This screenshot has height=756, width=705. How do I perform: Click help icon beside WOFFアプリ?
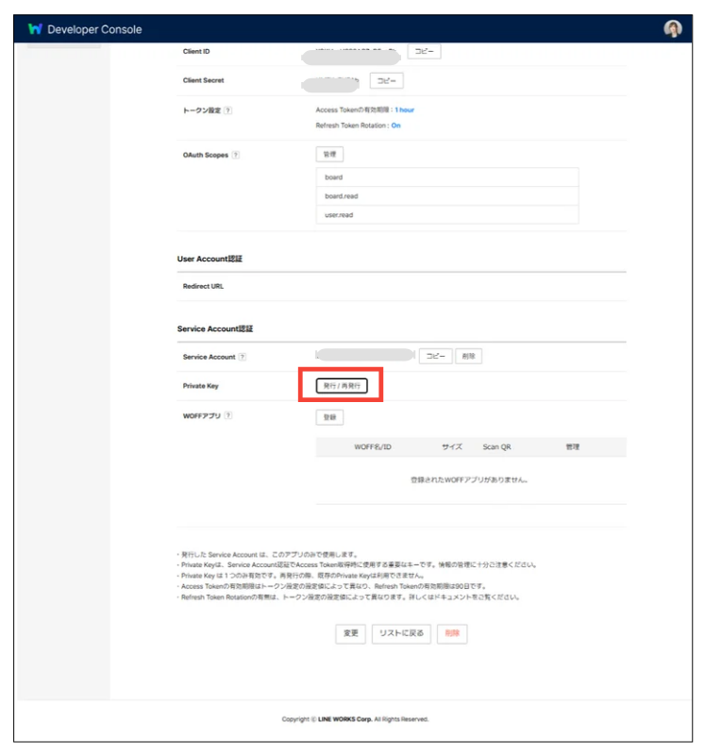pos(228,415)
